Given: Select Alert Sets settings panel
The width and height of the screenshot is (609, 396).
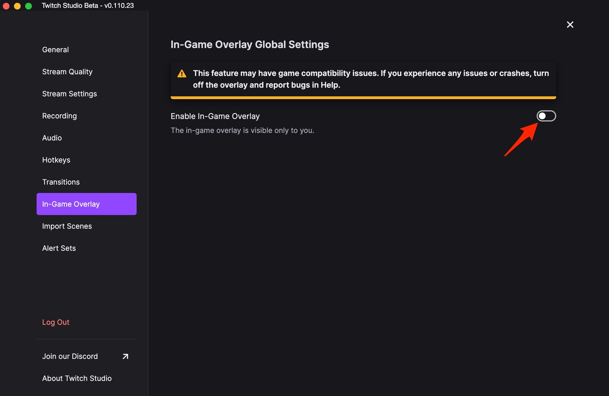Looking at the screenshot, I should 59,248.
